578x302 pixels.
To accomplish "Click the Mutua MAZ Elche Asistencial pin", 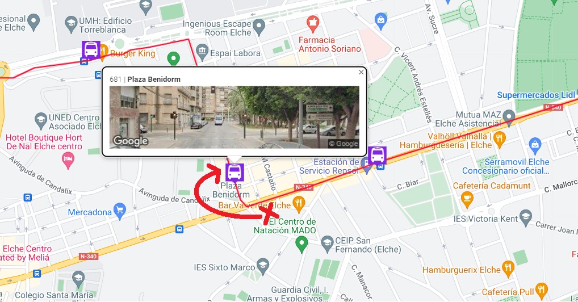I will pyautogui.click(x=509, y=118).
